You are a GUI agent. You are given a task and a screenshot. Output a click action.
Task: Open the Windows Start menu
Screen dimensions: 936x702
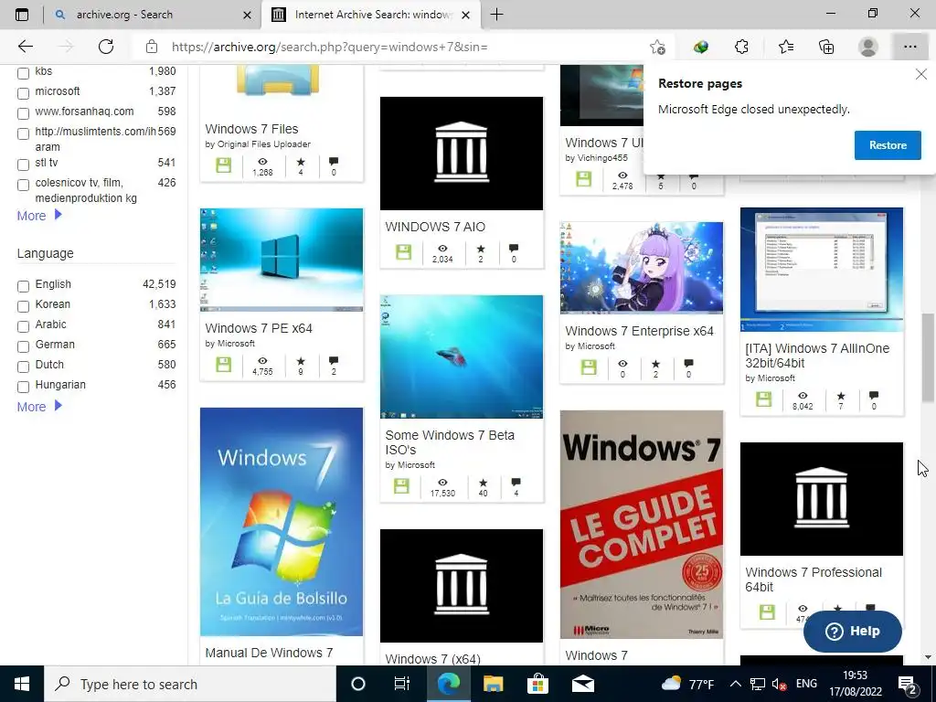click(22, 684)
